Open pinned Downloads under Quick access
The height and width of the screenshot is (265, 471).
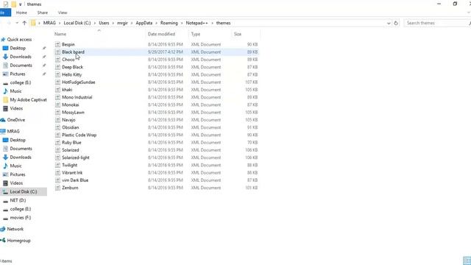point(21,57)
